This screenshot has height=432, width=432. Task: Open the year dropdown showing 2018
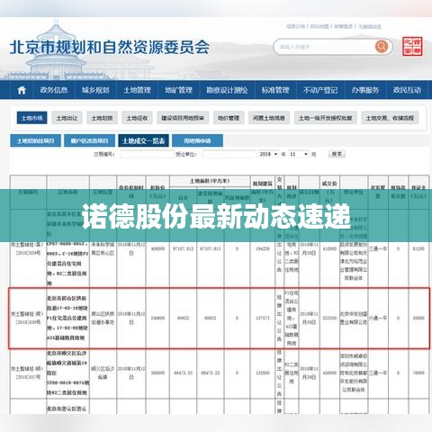pyautogui.click(x=269, y=154)
